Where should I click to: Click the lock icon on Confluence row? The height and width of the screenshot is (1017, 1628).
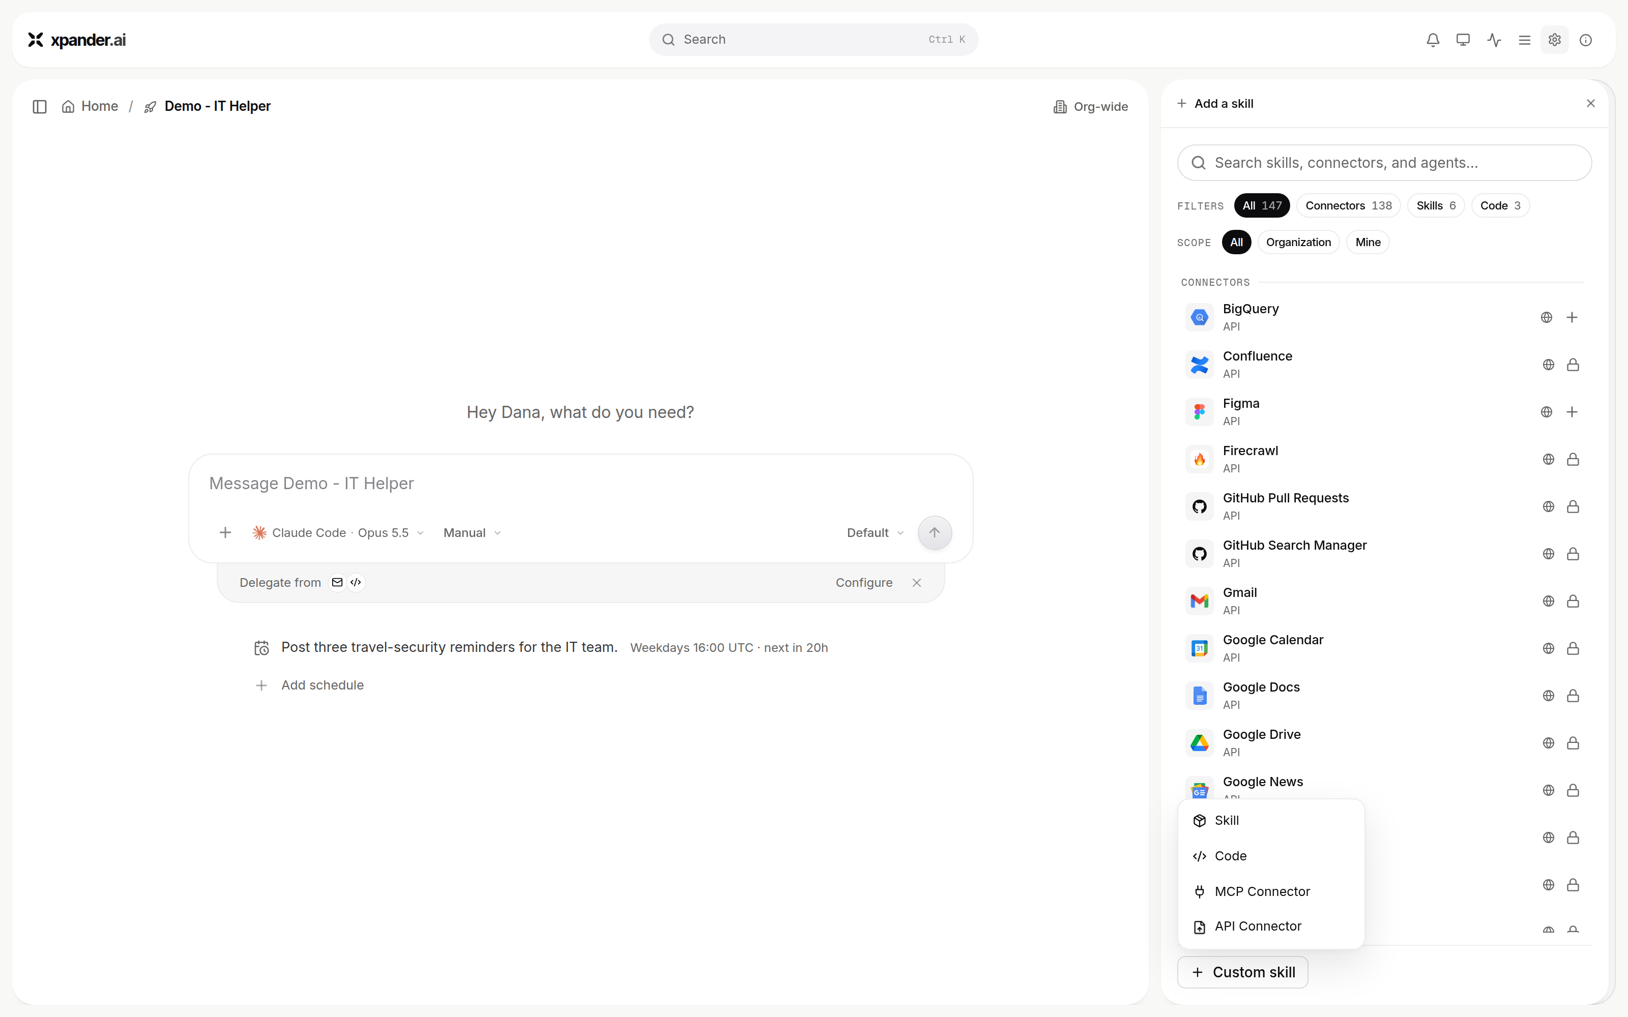[1573, 365]
